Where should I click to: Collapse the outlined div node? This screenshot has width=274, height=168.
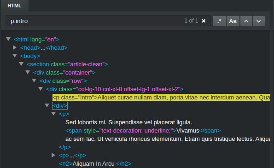[x=47, y=105]
